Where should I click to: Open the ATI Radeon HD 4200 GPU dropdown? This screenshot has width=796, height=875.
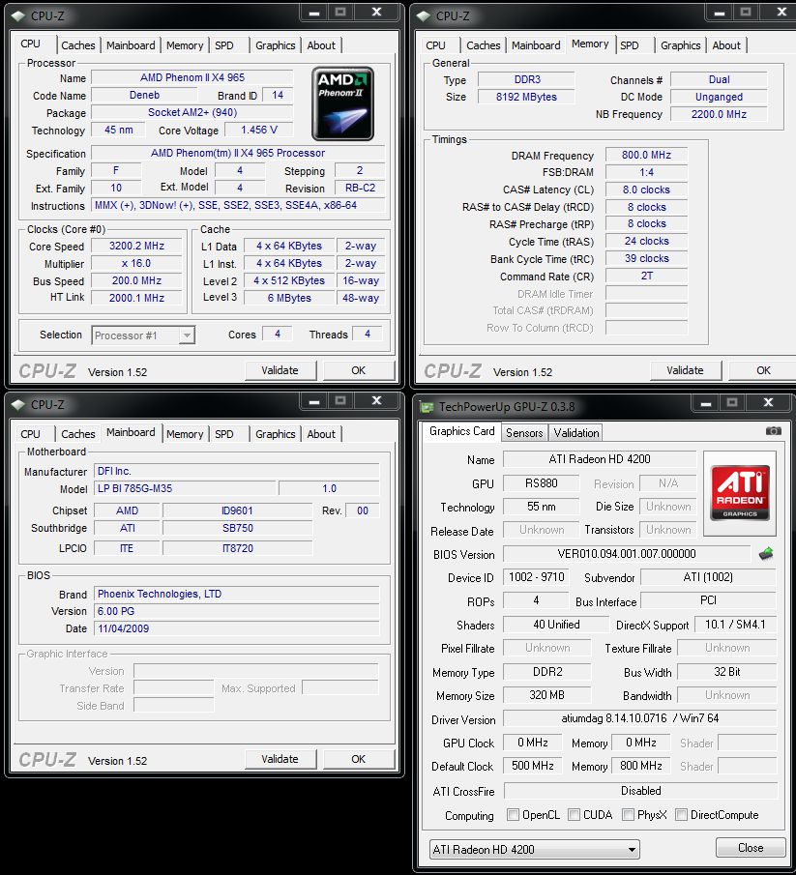point(534,850)
